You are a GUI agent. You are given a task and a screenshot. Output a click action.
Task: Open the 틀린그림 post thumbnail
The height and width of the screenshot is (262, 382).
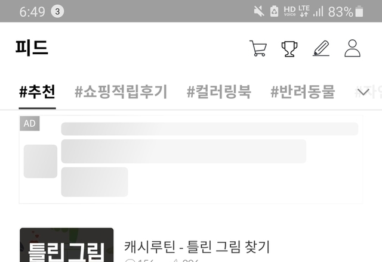[x=66, y=245]
